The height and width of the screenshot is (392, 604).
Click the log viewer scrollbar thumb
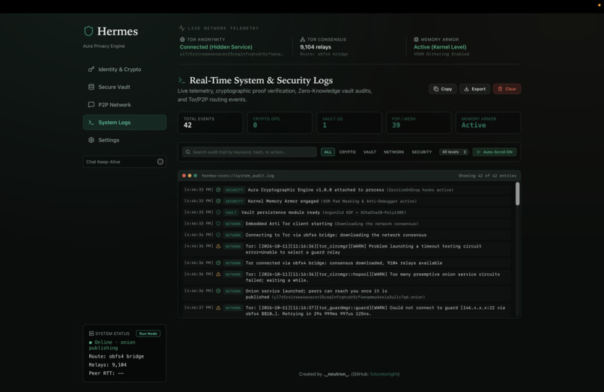coord(517,194)
